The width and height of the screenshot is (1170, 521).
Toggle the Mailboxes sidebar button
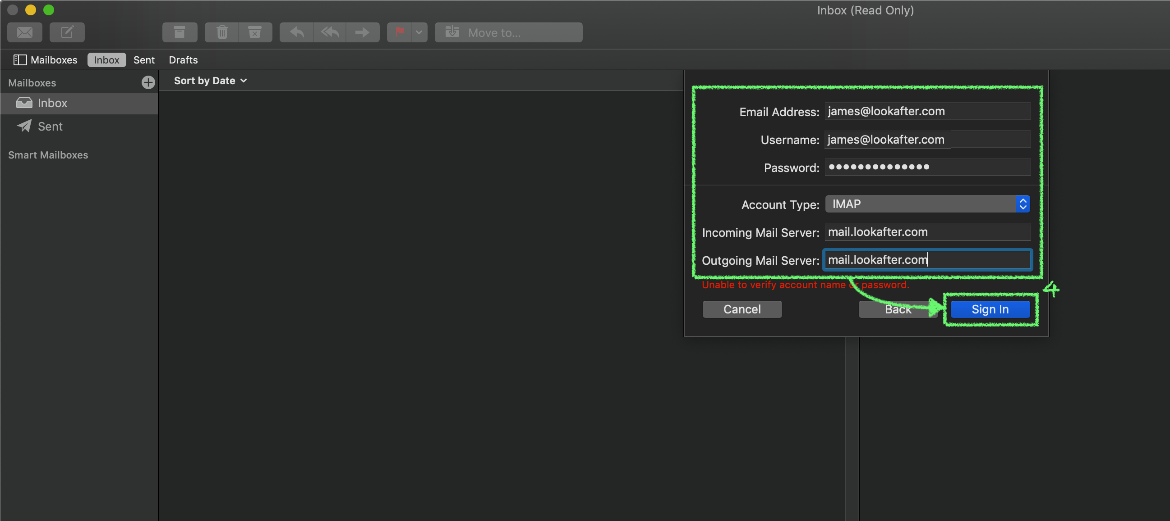pyautogui.click(x=45, y=60)
